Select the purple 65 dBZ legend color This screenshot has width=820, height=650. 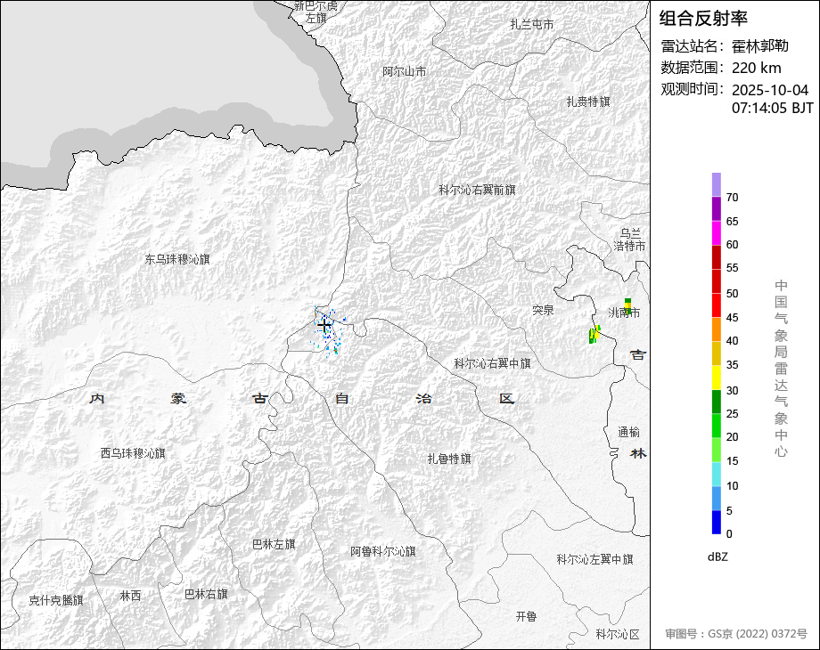tap(717, 208)
